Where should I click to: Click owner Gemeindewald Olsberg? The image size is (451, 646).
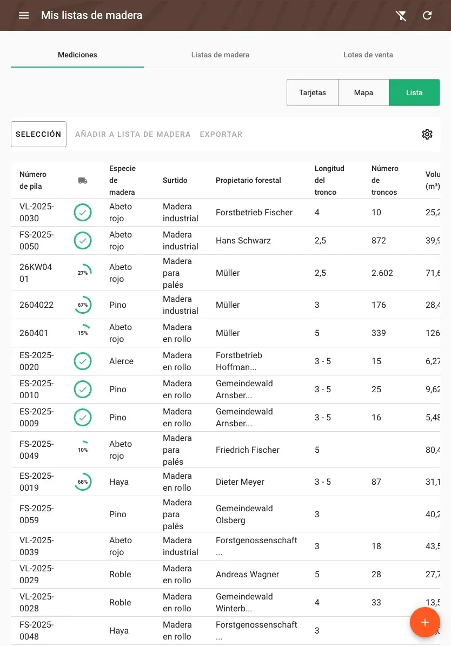[x=244, y=514]
